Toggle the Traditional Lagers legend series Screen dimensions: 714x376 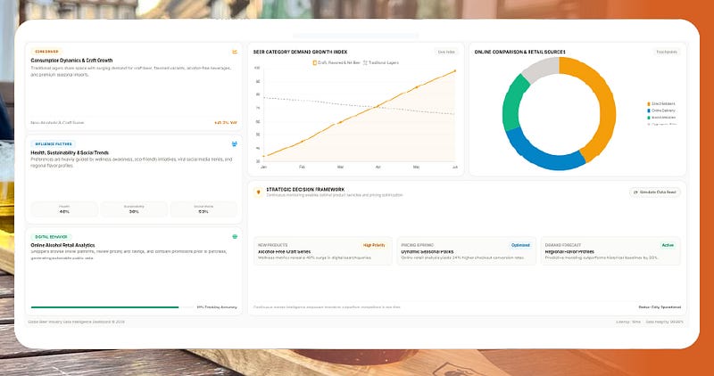(381, 62)
